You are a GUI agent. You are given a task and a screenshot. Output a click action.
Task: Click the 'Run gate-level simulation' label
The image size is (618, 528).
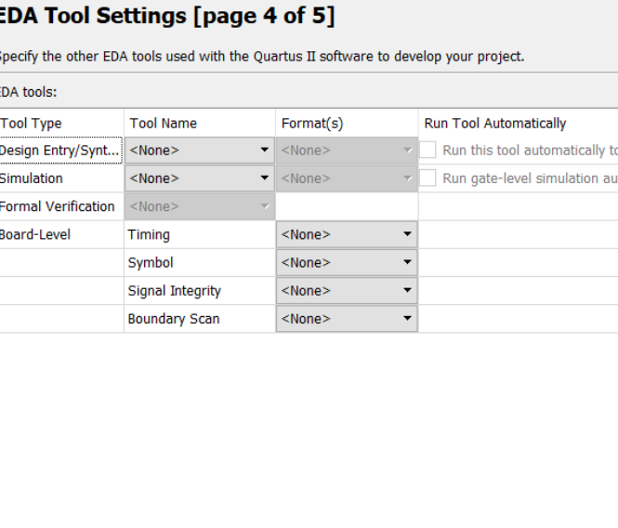530,178
